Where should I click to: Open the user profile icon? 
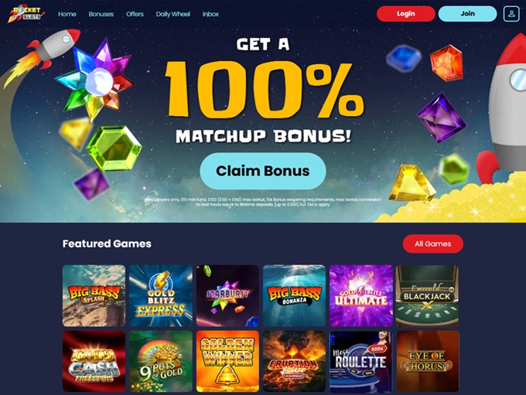[x=511, y=14]
